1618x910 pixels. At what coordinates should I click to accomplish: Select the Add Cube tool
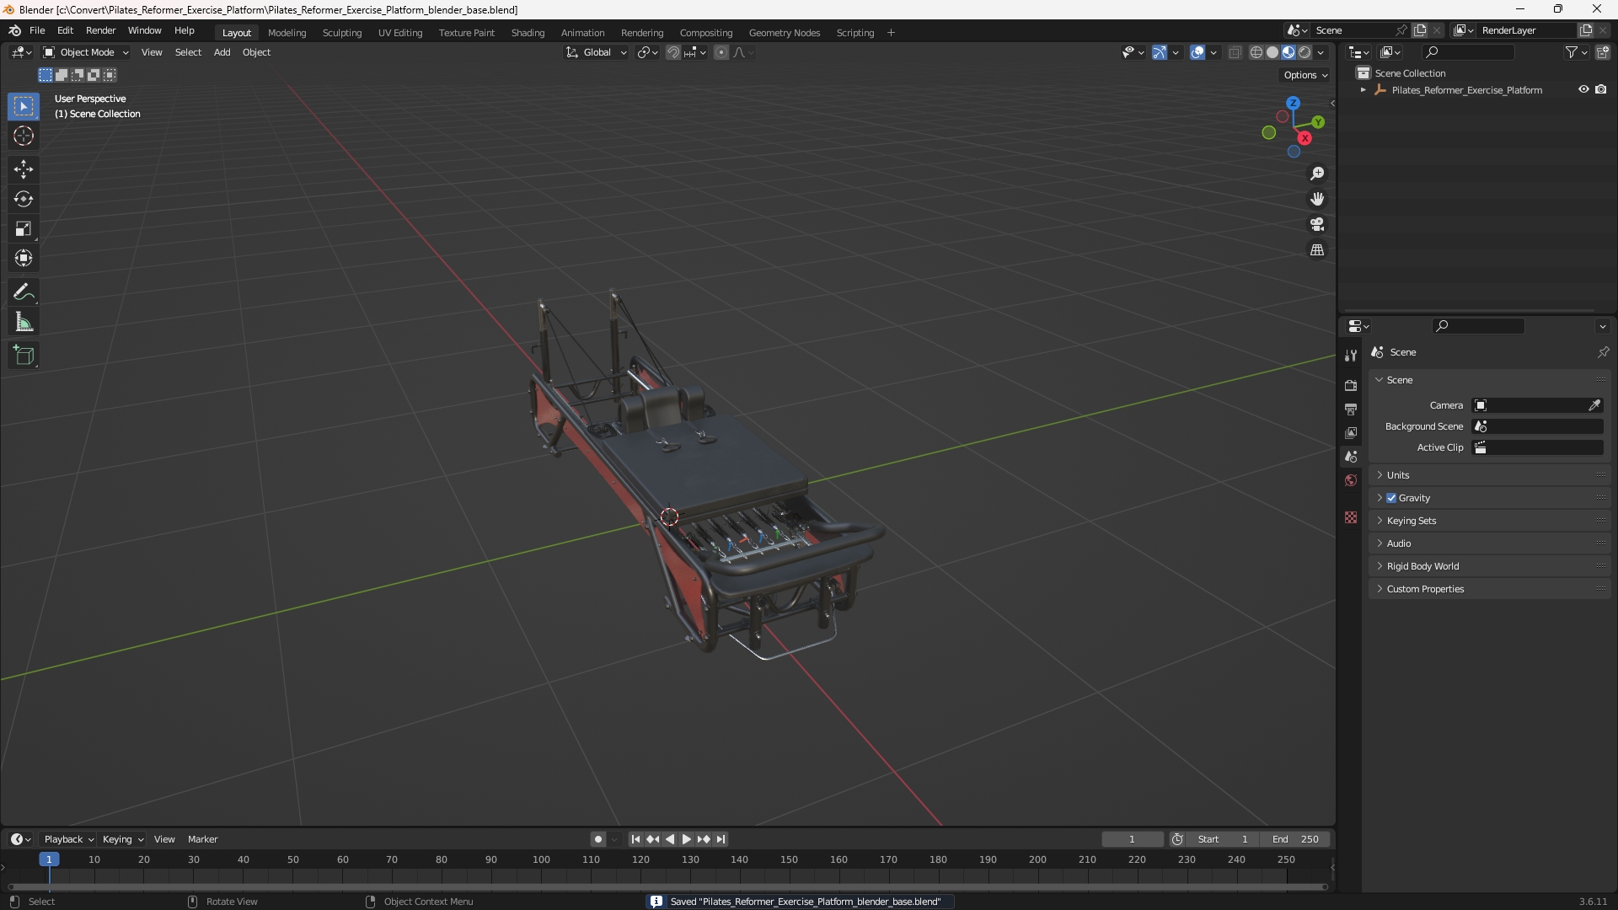(24, 356)
